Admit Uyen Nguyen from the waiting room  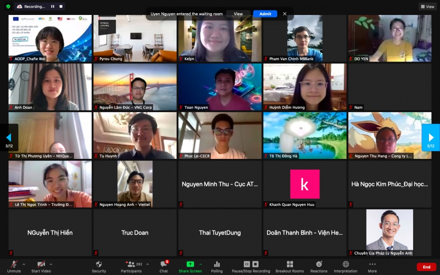pos(265,14)
